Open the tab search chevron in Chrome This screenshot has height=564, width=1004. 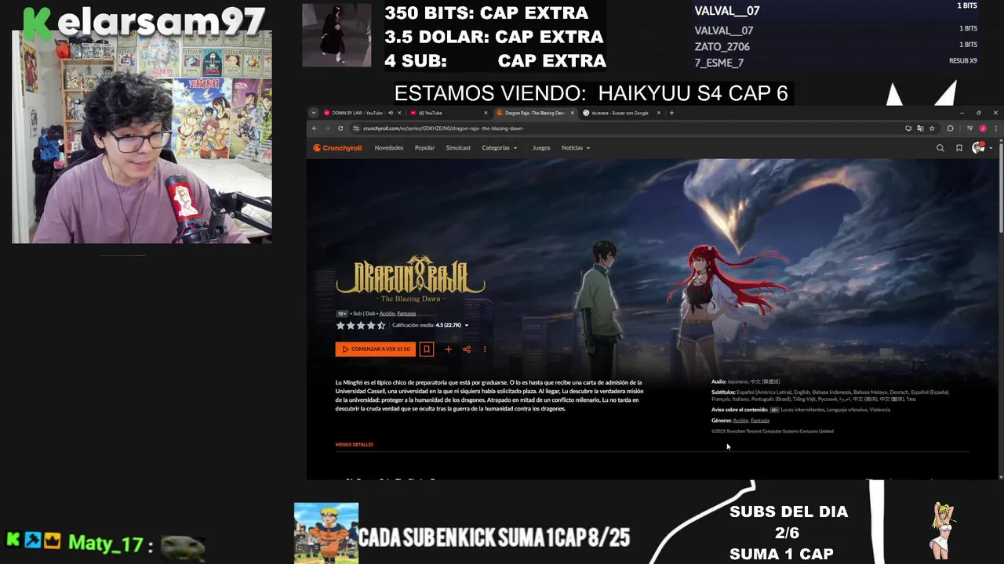pos(314,113)
